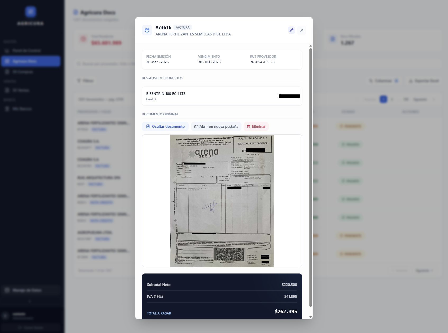The width and height of the screenshot is (448, 333).
Task: Click the due date 30-Jul-2026
Action: (x=209, y=62)
